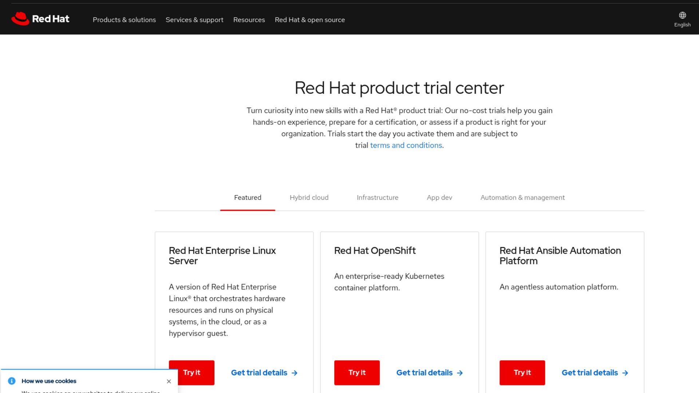Open Products & solutions menu
This screenshot has width=699, height=393.
point(124,20)
